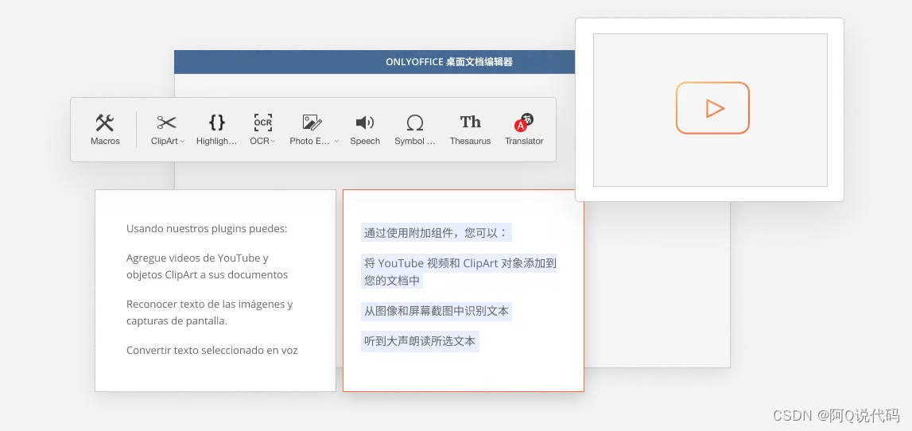Click the 'Reconocer texto de las imágenes' paragraph
This screenshot has width=912, height=431.
coord(209,313)
